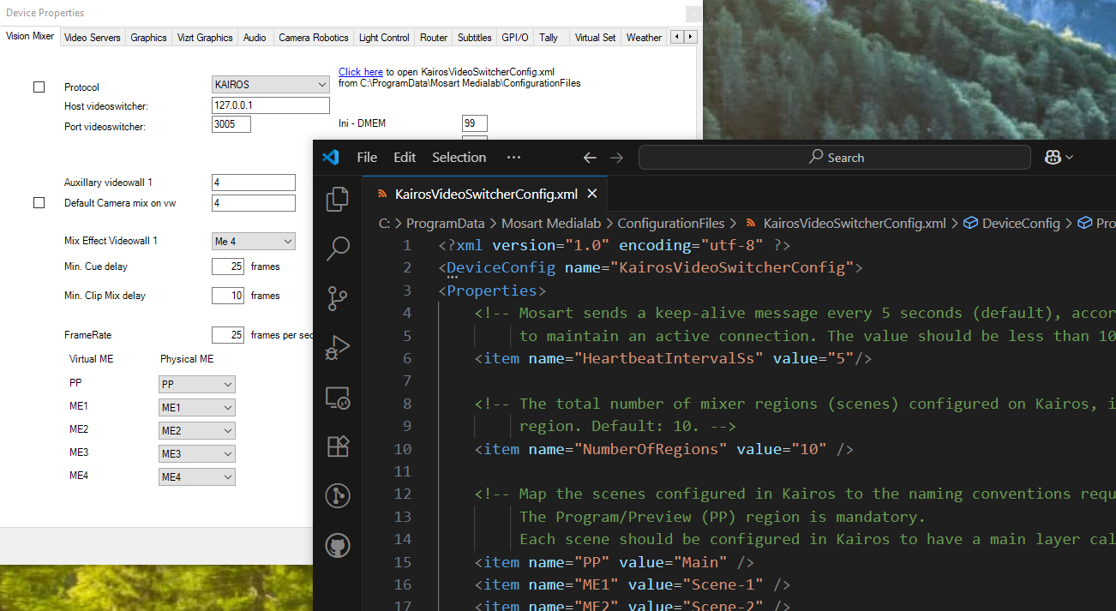Open the ME2 Physical ME dropdown
The width and height of the screenshot is (1116, 611).
pyautogui.click(x=196, y=431)
